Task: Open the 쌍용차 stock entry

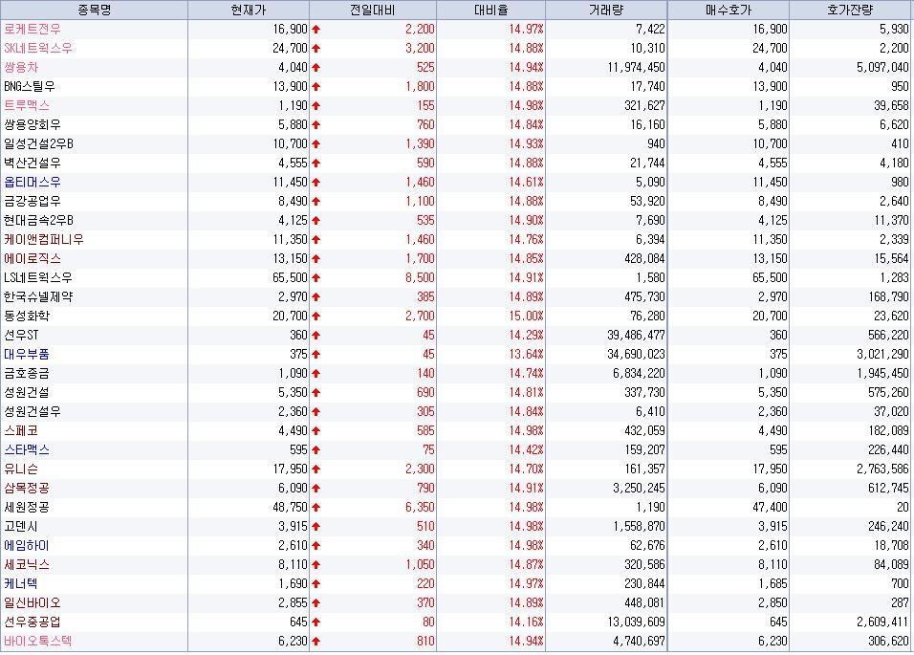Action: (x=21, y=68)
